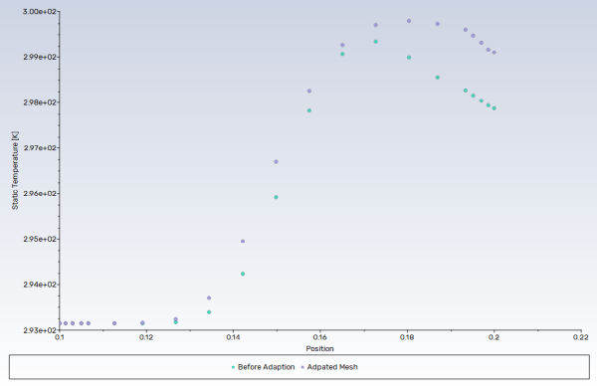Click the 'Position' x-axis title
Screen dimensions: 597x386
click(319, 349)
